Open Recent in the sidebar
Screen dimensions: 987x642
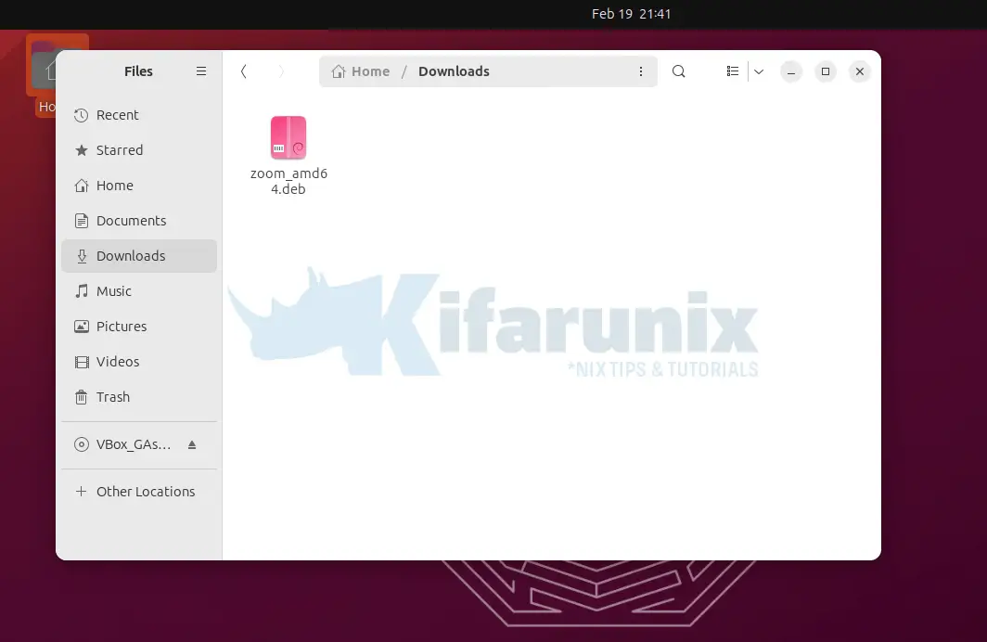pos(117,115)
